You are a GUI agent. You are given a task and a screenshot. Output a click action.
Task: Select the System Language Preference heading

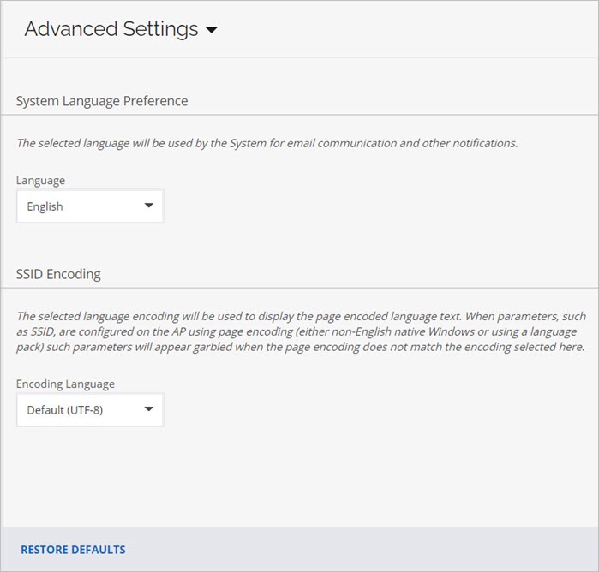(102, 101)
